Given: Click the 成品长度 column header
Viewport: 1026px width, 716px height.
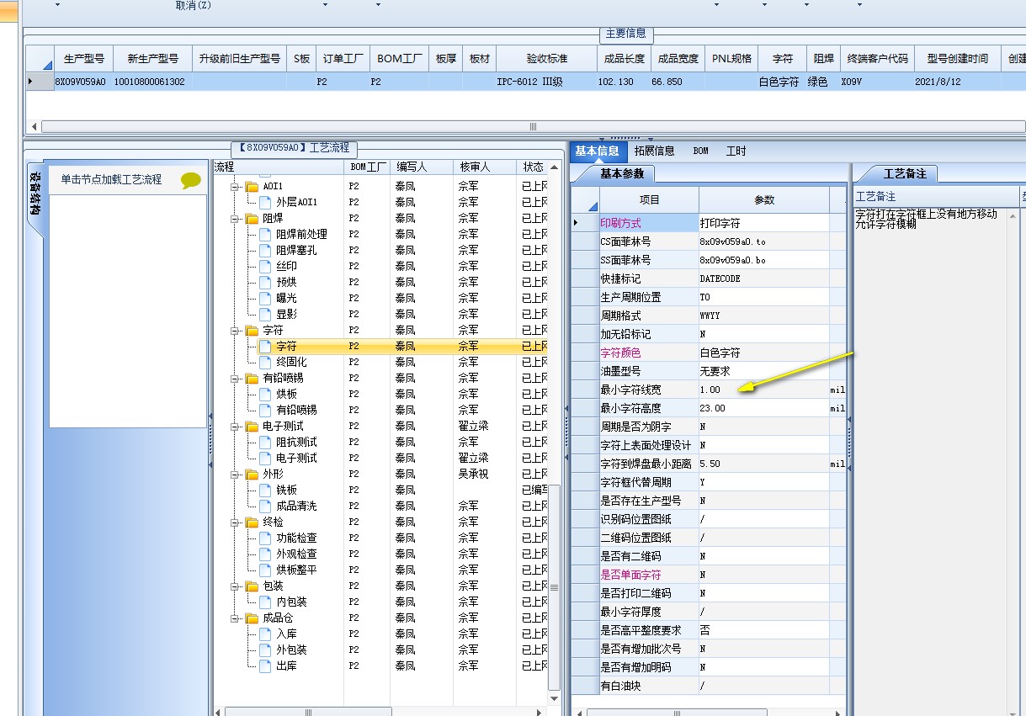Looking at the screenshot, I should 624,59.
